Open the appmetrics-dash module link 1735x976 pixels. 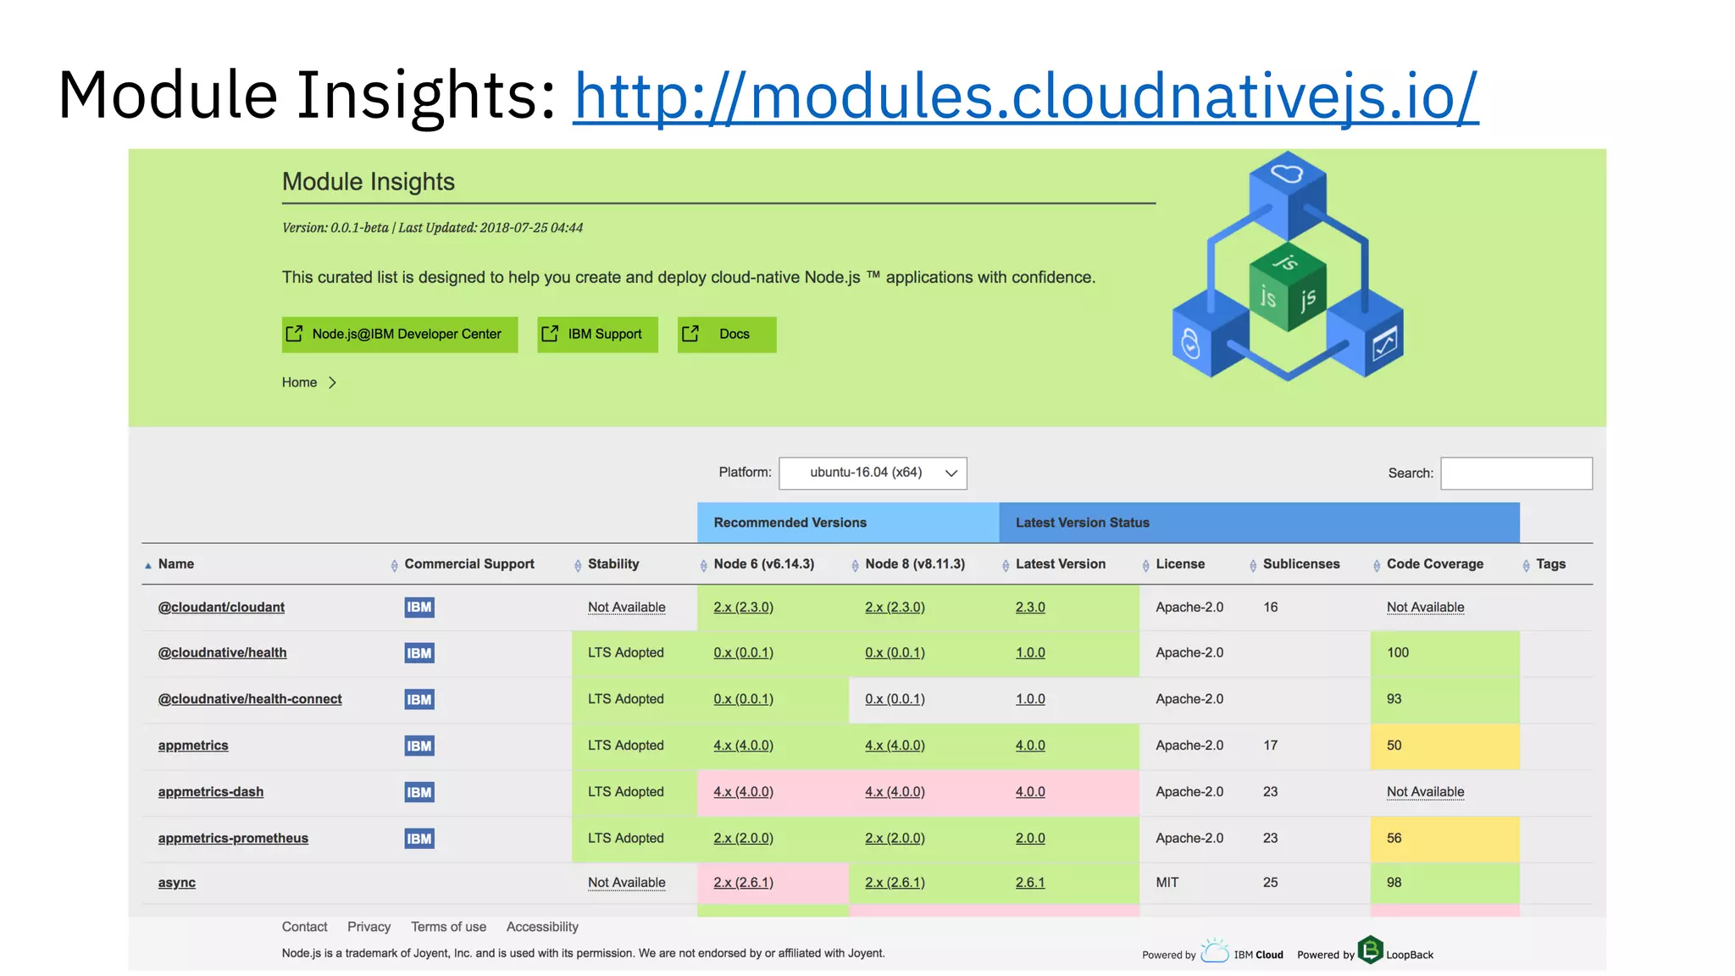coord(211,792)
